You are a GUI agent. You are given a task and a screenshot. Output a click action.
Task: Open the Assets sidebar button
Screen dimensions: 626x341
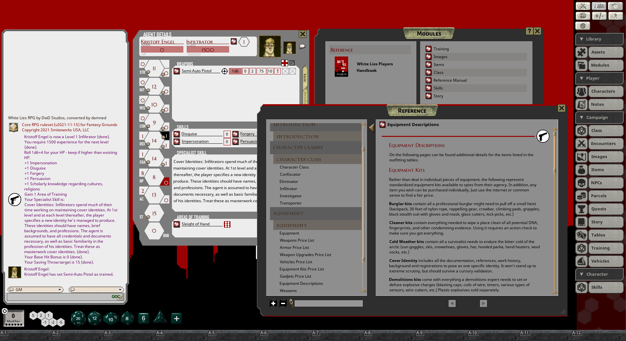click(x=599, y=52)
